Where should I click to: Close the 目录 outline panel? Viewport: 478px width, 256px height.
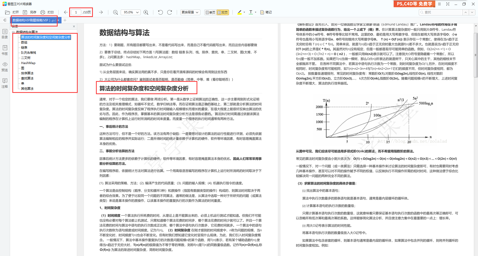pyautogui.click(x=74, y=26)
